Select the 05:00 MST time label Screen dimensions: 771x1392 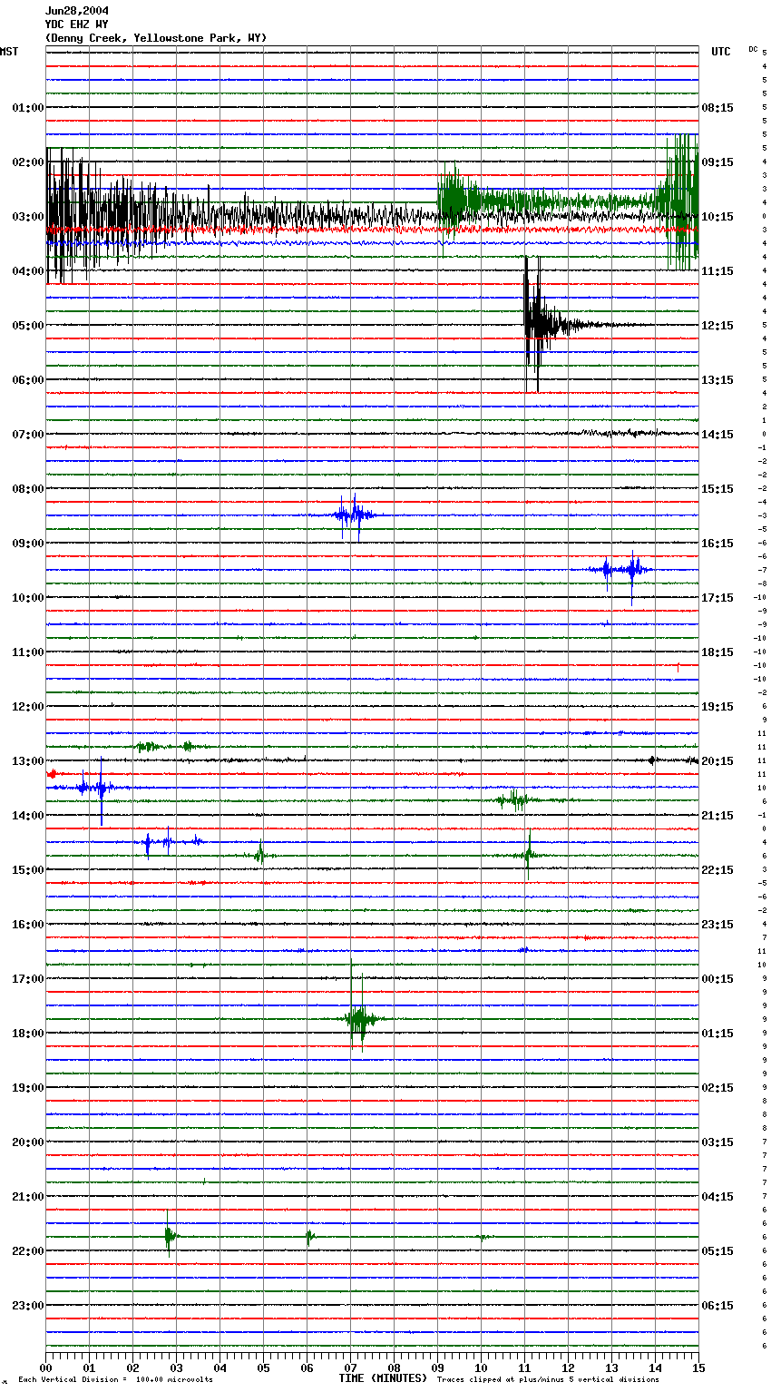click(x=28, y=326)
